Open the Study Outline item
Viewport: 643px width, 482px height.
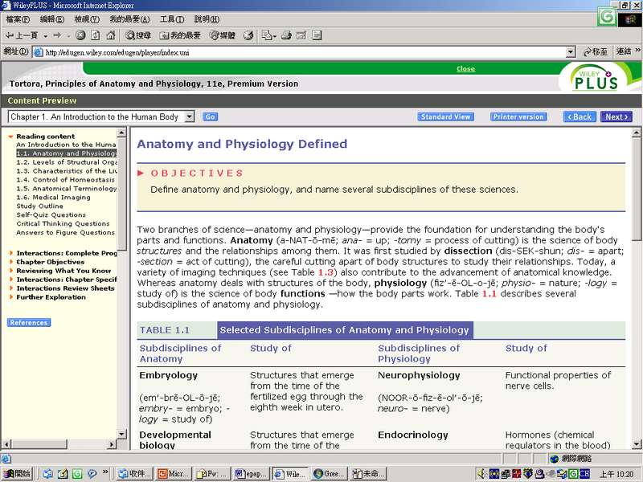click(x=39, y=206)
